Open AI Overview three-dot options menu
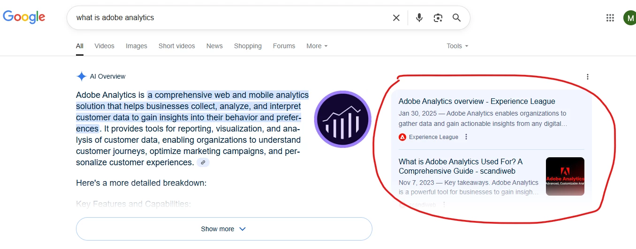 (x=588, y=77)
